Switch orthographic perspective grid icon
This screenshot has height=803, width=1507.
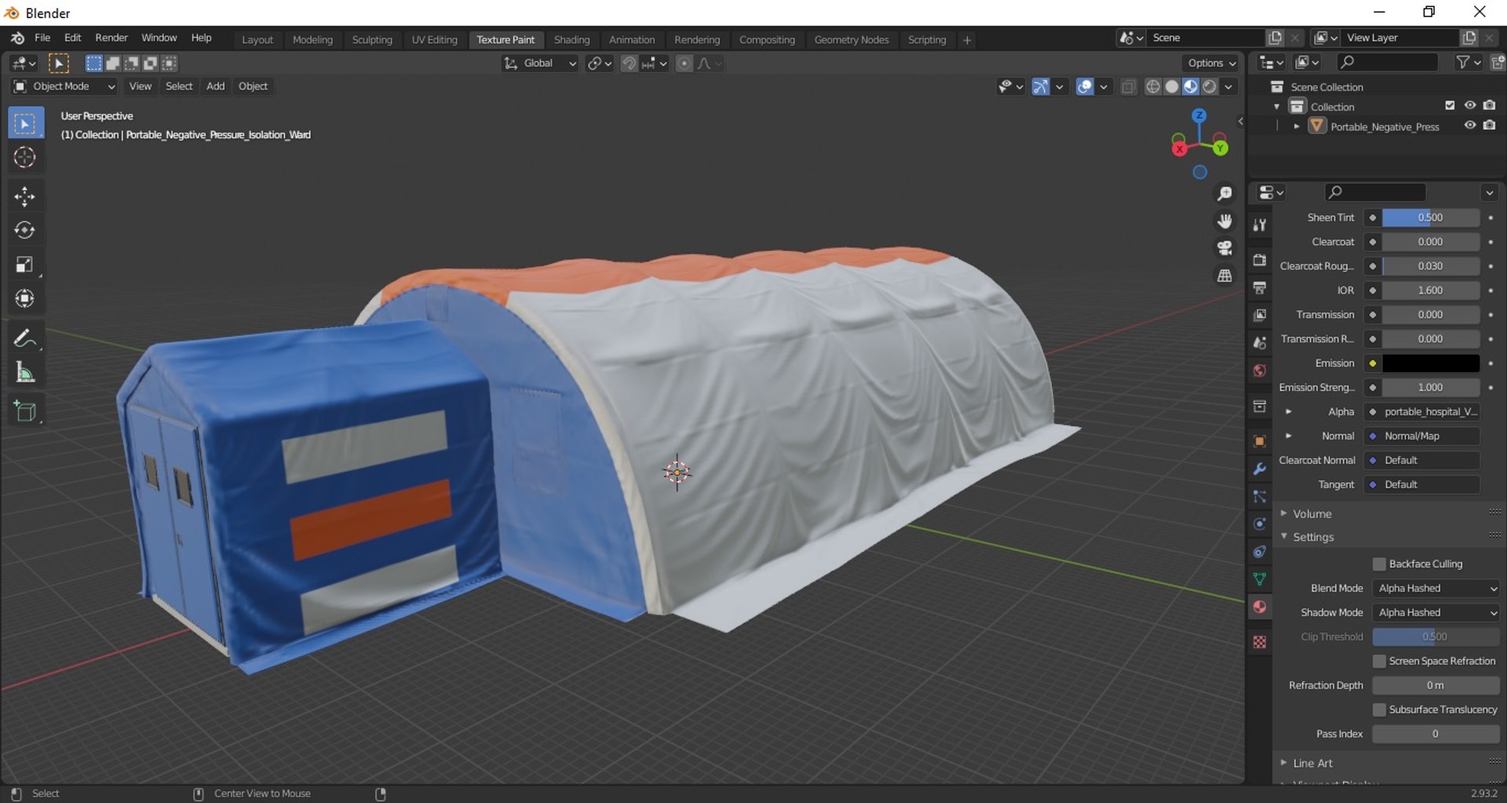(x=1224, y=276)
